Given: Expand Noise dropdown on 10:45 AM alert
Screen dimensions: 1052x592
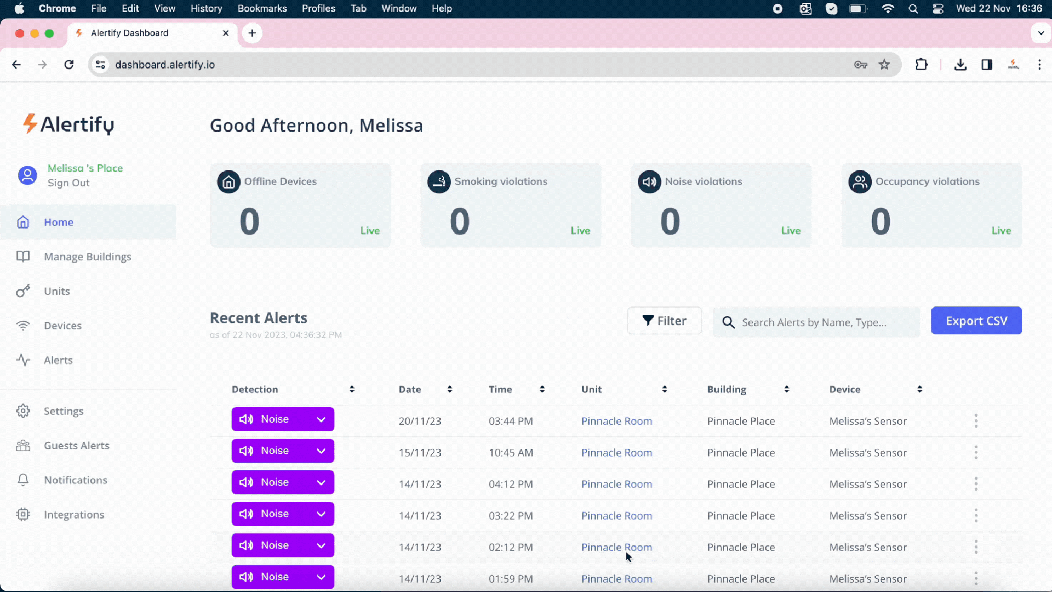Looking at the screenshot, I should coord(321,451).
